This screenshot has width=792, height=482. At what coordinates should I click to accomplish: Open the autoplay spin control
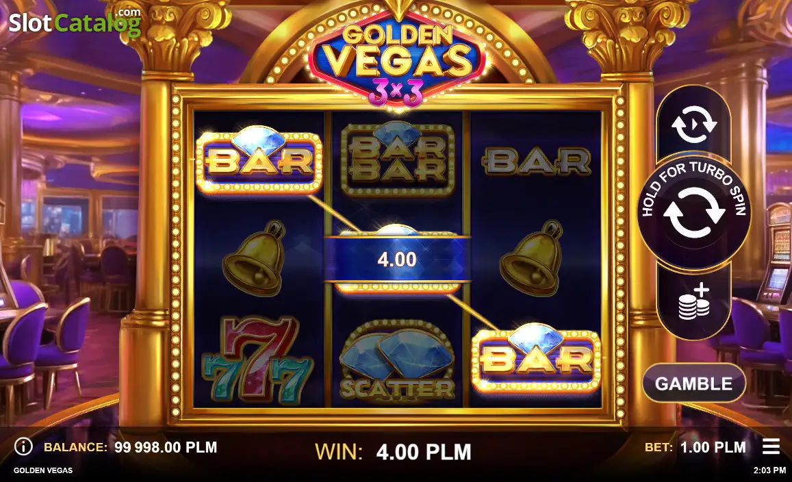click(x=693, y=125)
